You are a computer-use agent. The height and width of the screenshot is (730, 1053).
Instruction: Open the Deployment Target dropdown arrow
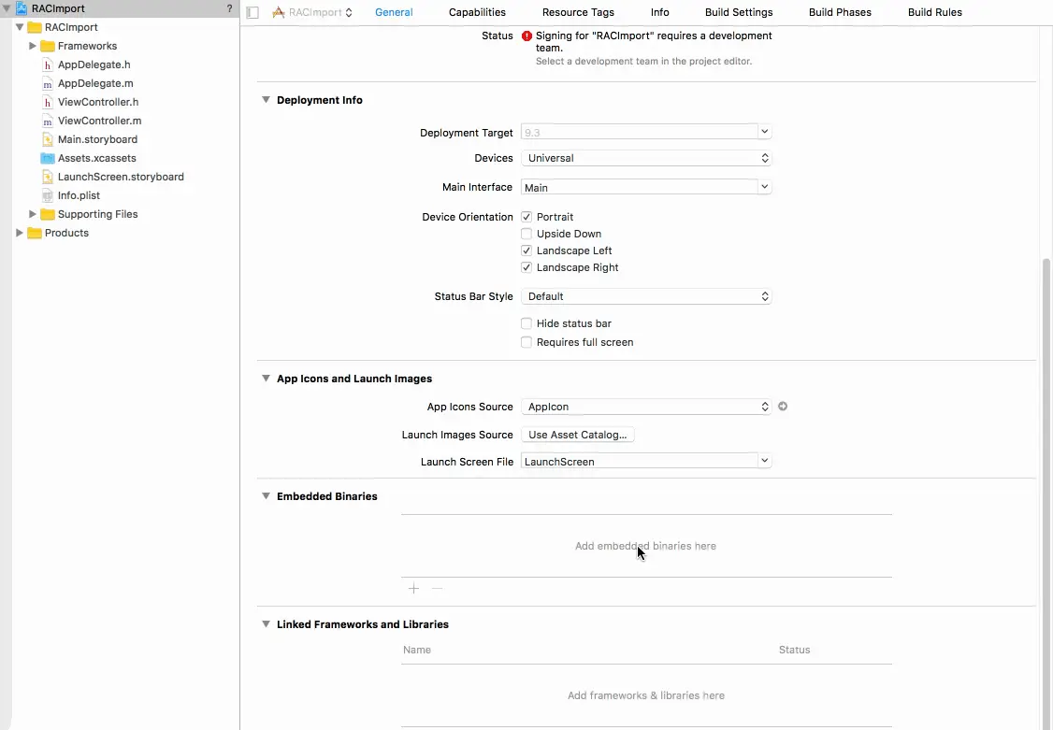[x=764, y=132]
